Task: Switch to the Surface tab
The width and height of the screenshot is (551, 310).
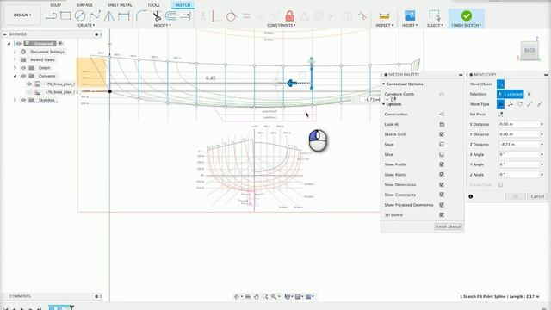Action: 84,5
